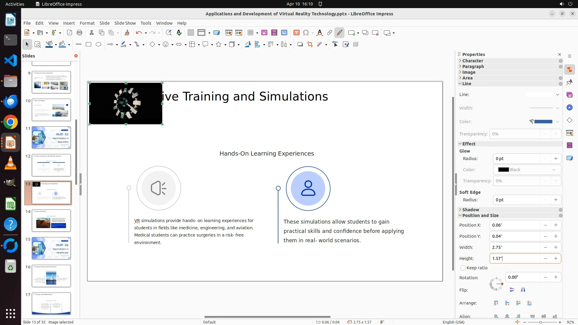Open the Format menu
578x325 pixels.
[x=87, y=23]
